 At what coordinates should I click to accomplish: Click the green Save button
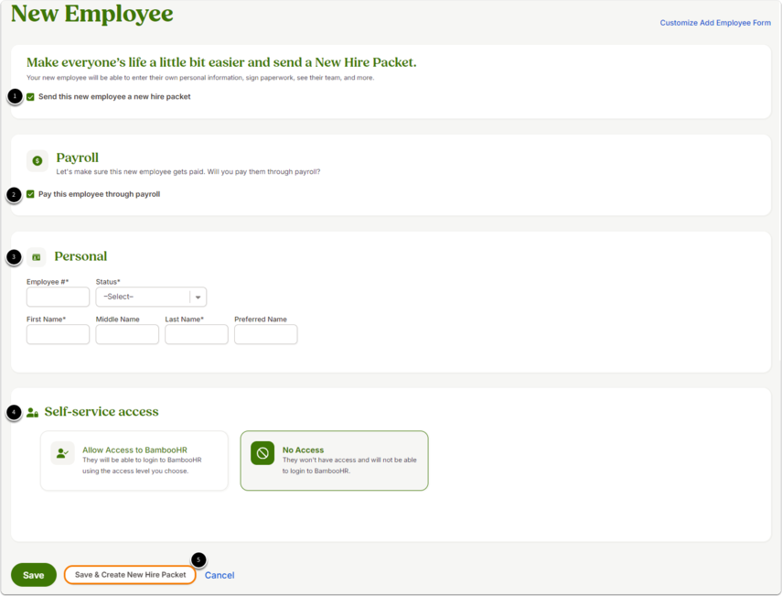[34, 575]
